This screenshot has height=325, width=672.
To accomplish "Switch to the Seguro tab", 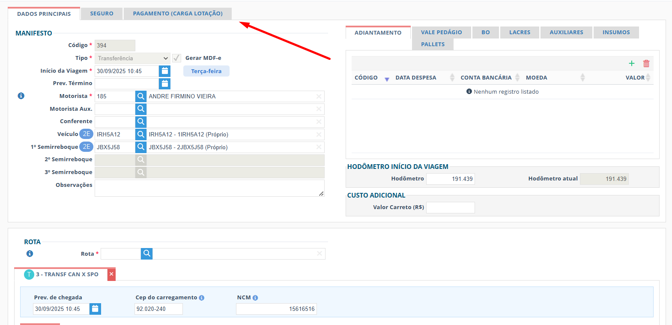I will point(102,14).
